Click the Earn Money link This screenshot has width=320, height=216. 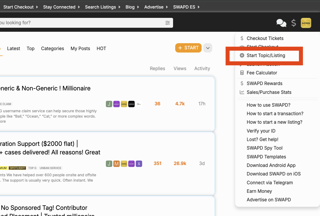(259, 191)
